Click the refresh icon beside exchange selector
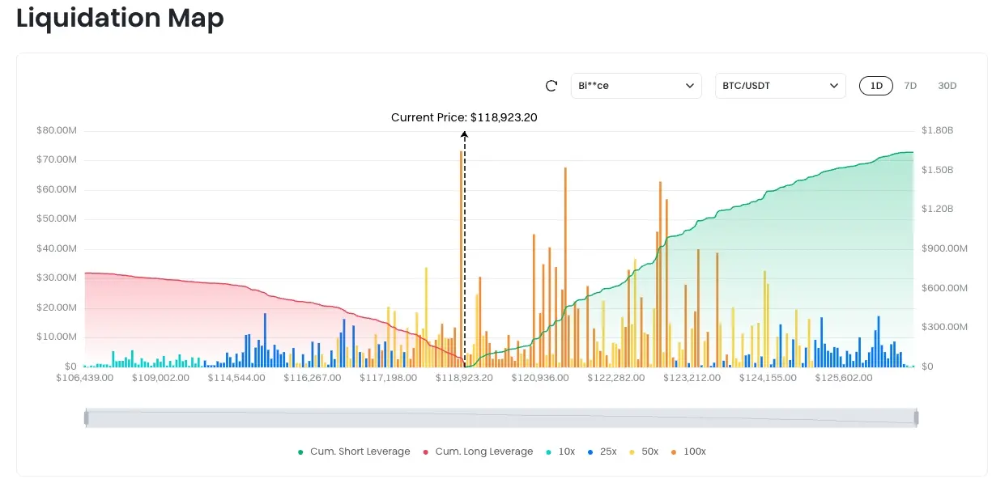The image size is (992, 479). pos(551,86)
